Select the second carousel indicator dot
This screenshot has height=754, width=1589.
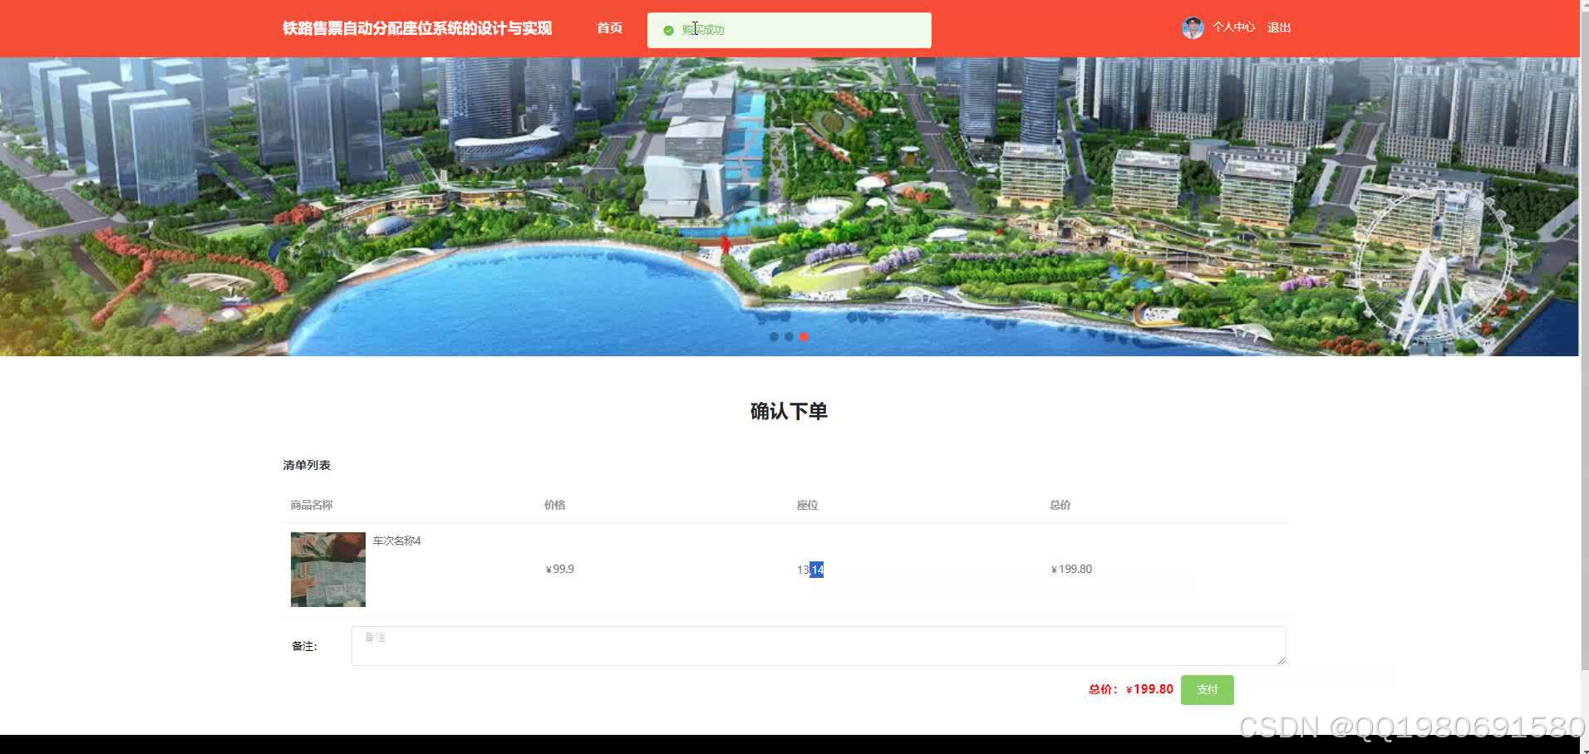click(789, 336)
